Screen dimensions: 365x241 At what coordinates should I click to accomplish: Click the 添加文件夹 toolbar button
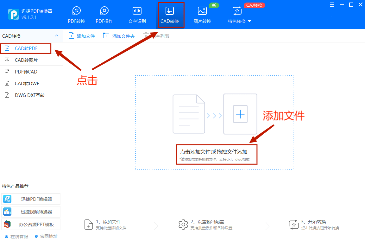tap(119, 36)
